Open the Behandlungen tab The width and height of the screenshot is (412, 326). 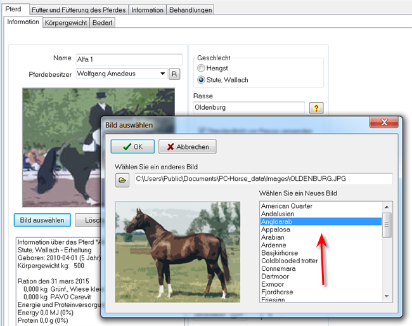[x=191, y=10]
